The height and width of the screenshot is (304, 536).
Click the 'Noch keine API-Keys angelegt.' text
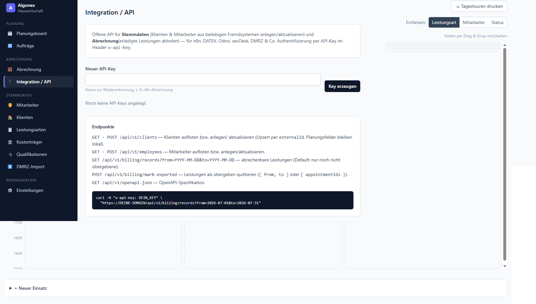116,103
